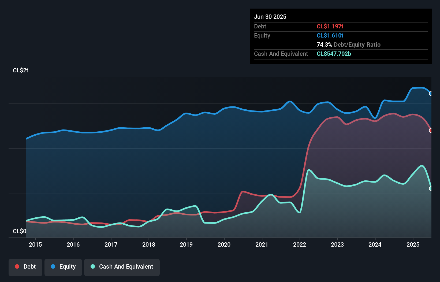Click the CL$2t y-axis label

pos(21,70)
